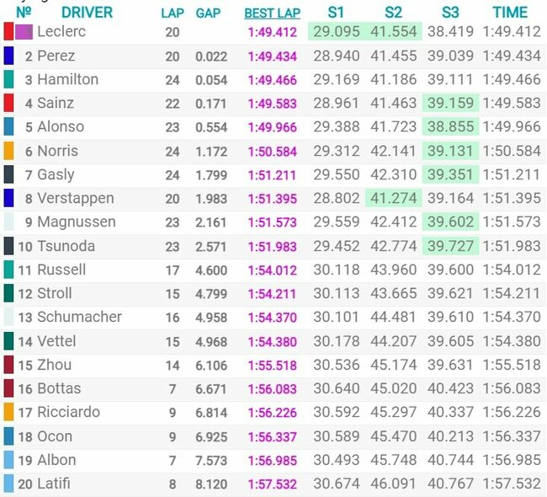547x497 pixels.
Task: Click the Nº position column header
Action: [24, 13]
